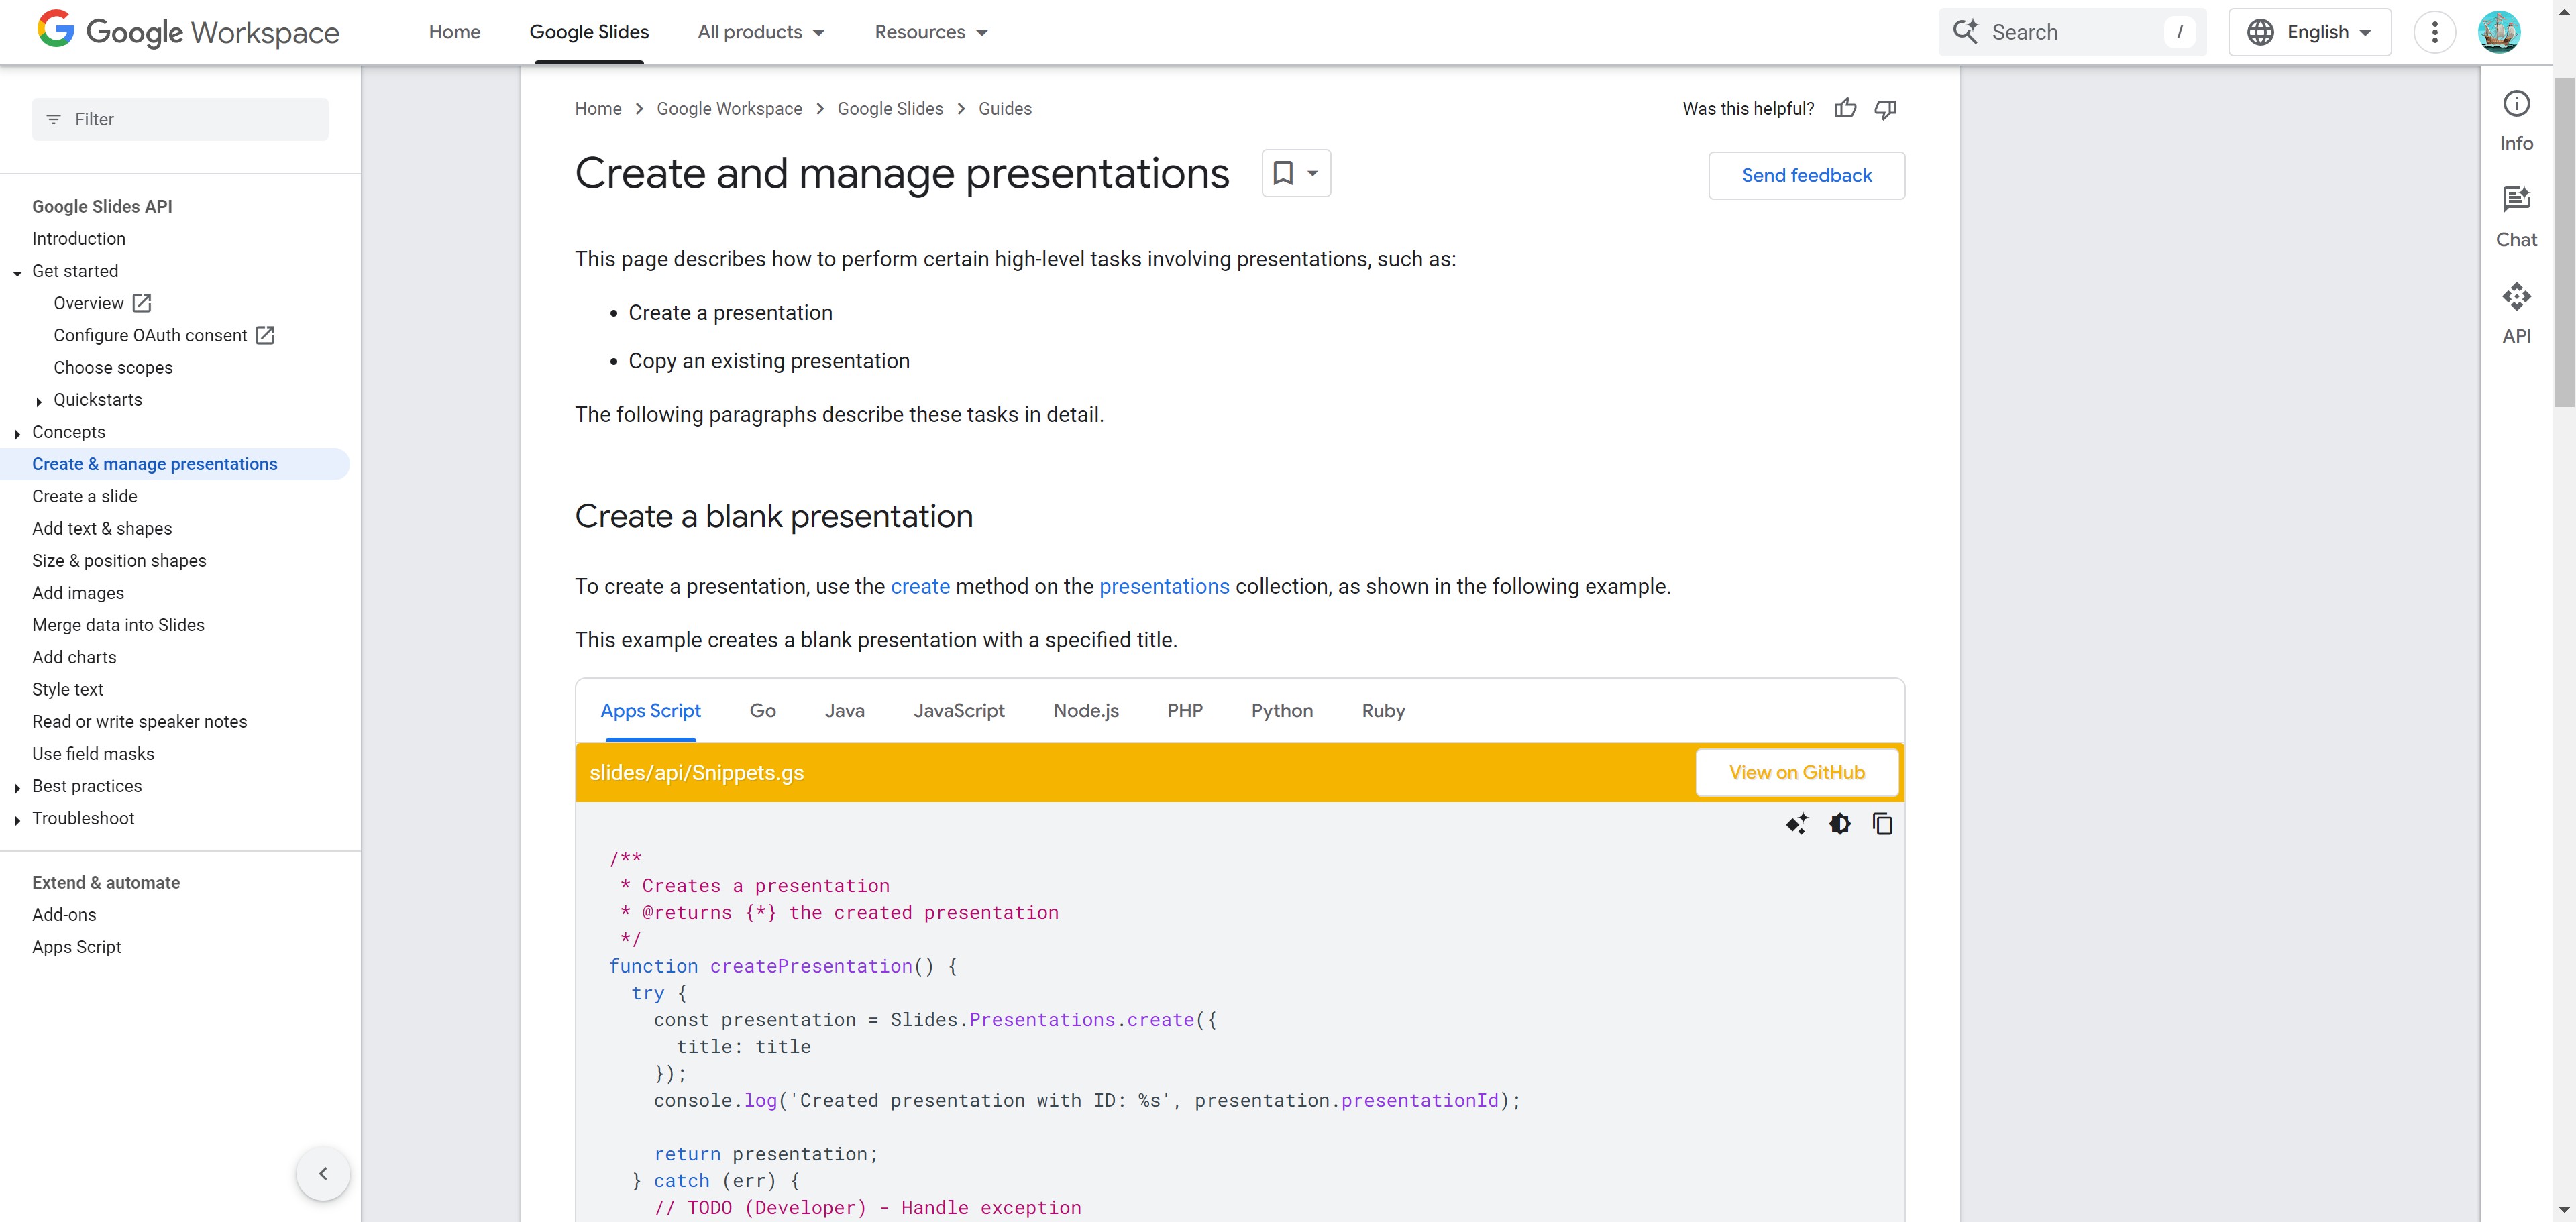Switch to the Ruby code tab

(1383, 711)
